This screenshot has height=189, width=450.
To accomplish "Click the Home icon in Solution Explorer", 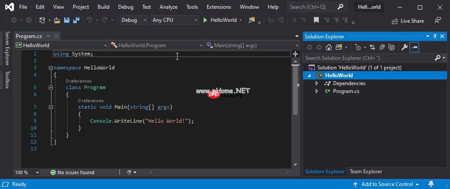I will [329, 47].
